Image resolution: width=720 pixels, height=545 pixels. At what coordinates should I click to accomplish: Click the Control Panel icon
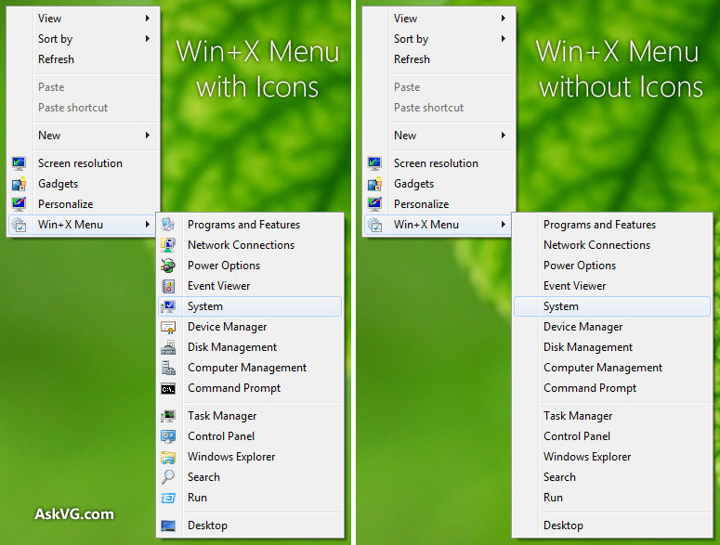(x=168, y=436)
